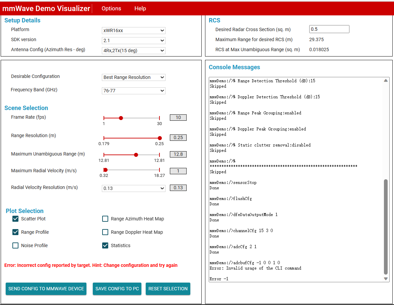
Task: Enable the Range Azimuth Heat Map checkbox
Action: point(105,219)
